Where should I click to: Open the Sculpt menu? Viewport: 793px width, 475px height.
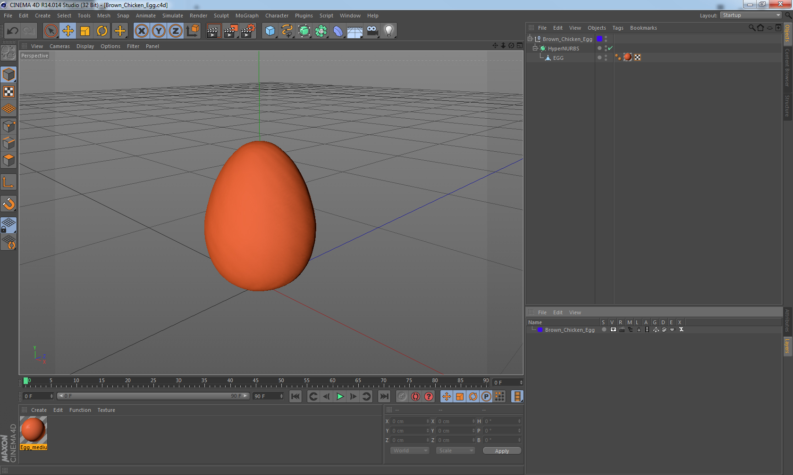point(221,16)
